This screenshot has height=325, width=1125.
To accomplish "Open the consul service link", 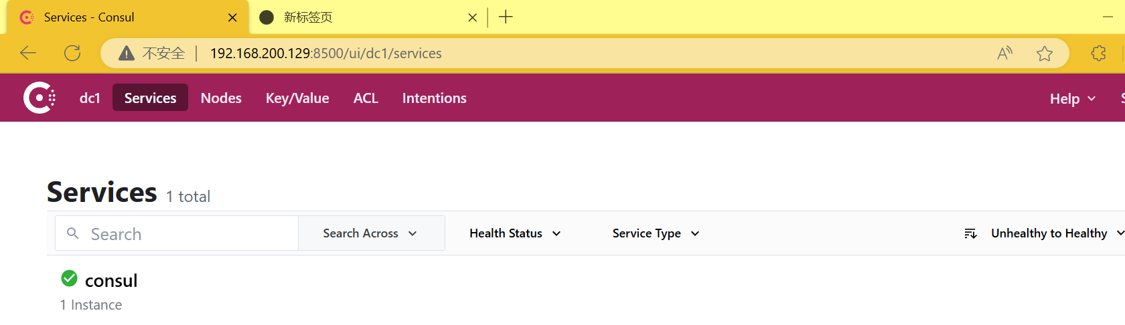I will point(111,280).
